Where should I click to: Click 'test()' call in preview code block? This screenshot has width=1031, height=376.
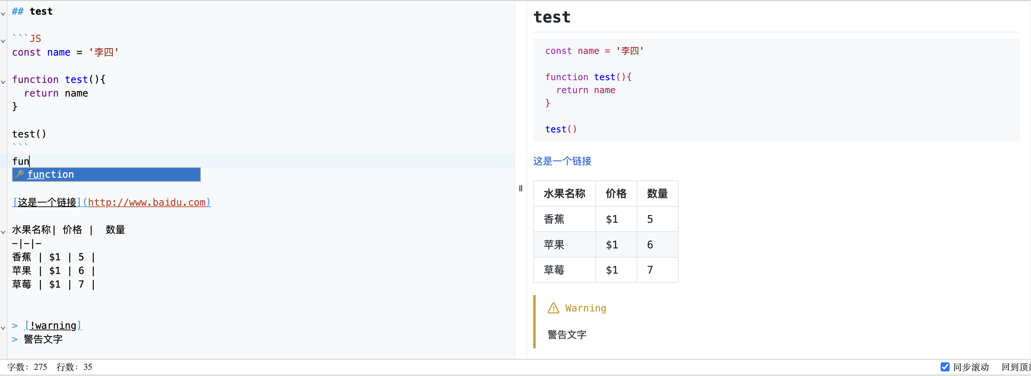tap(561, 129)
